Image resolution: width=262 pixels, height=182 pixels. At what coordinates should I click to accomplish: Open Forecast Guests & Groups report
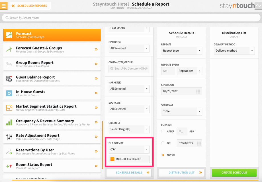pyautogui.click(x=52, y=49)
